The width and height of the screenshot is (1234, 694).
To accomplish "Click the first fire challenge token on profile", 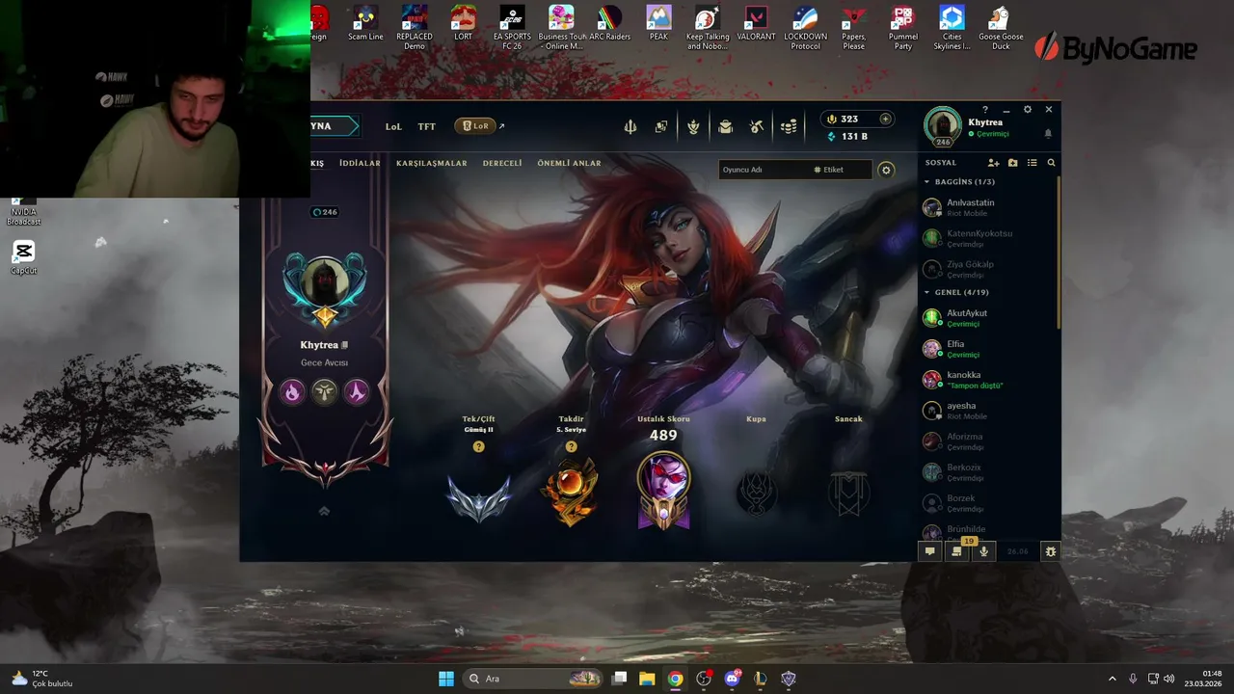I will click(x=292, y=391).
